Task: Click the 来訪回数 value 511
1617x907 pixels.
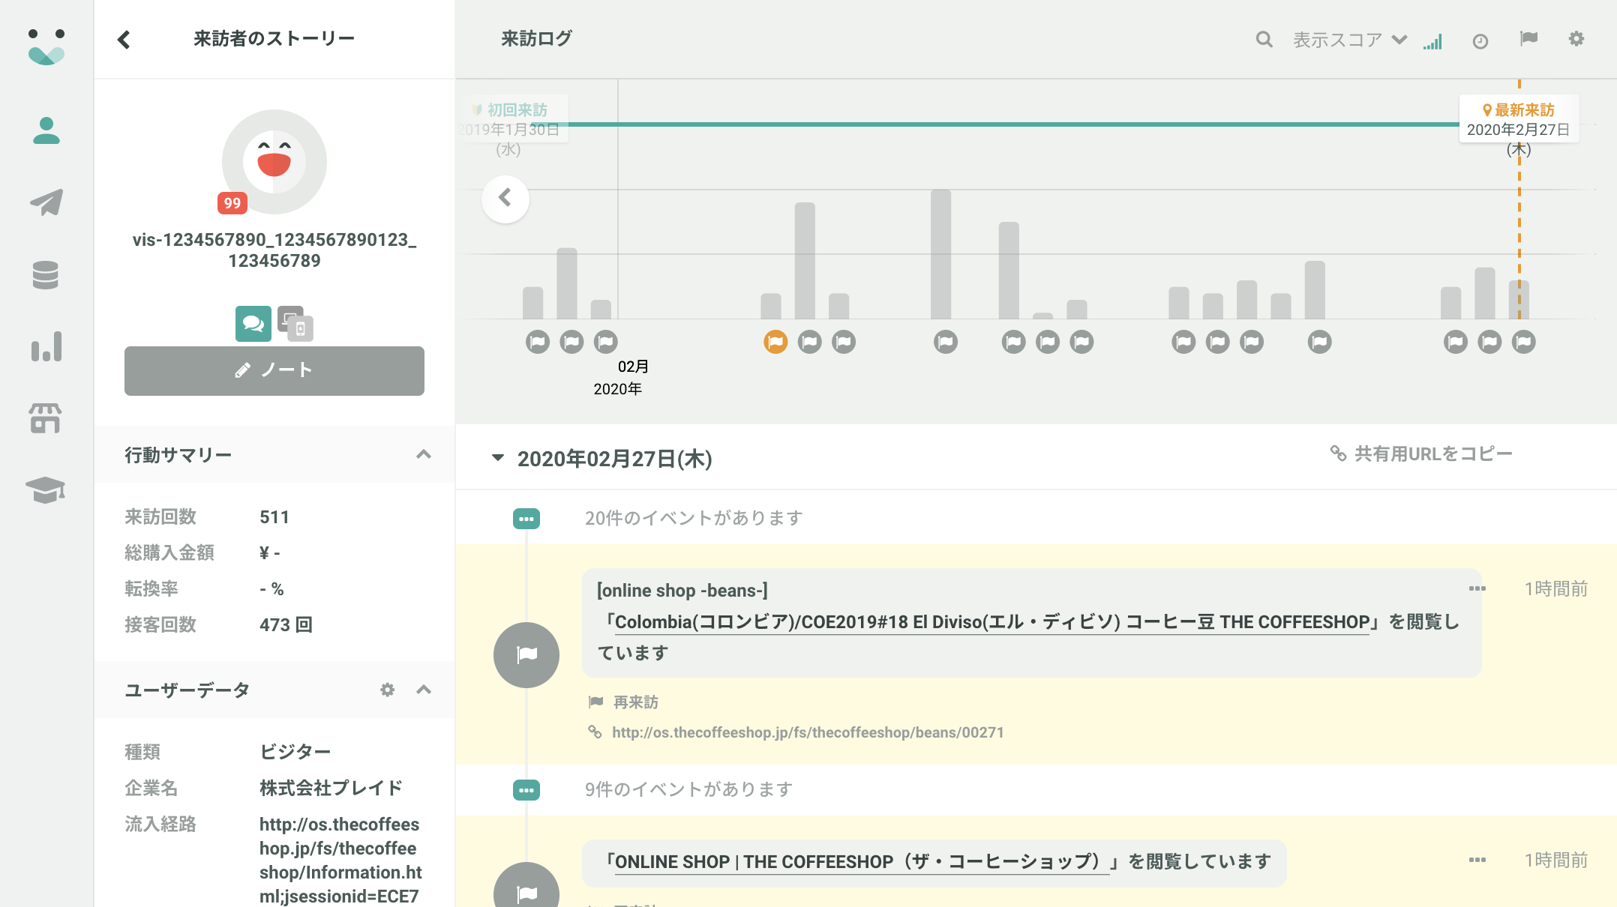Action: [274, 517]
